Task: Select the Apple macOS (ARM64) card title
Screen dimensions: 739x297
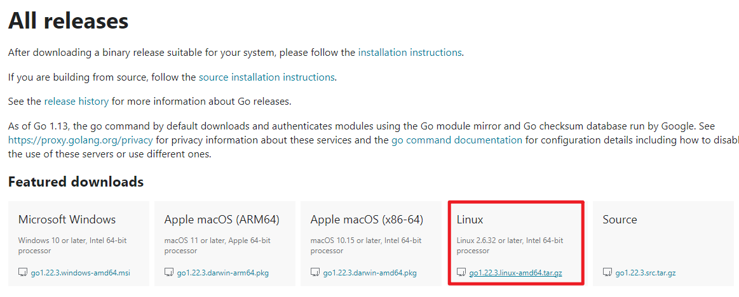Action: pos(222,220)
